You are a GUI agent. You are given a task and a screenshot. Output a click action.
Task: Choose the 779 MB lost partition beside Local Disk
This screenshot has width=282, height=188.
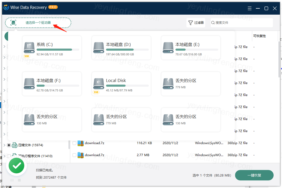191,84
